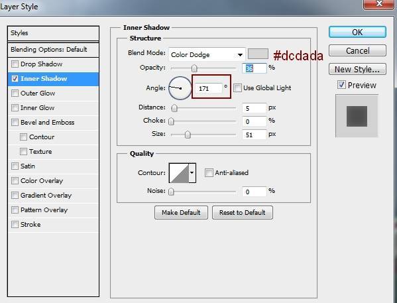
Task: Enable the Drop Shadow checkbox
Action: point(15,64)
